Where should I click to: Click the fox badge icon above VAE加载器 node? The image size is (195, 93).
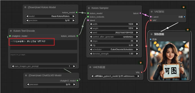pyautogui.click(x=141, y=63)
